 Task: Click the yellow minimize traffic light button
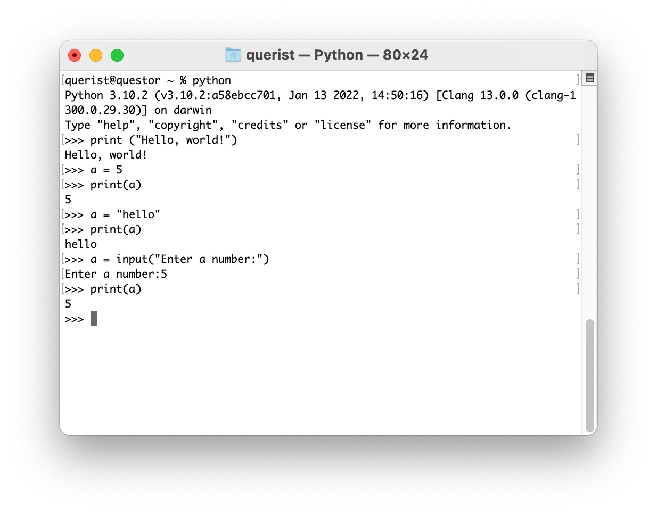coord(96,55)
